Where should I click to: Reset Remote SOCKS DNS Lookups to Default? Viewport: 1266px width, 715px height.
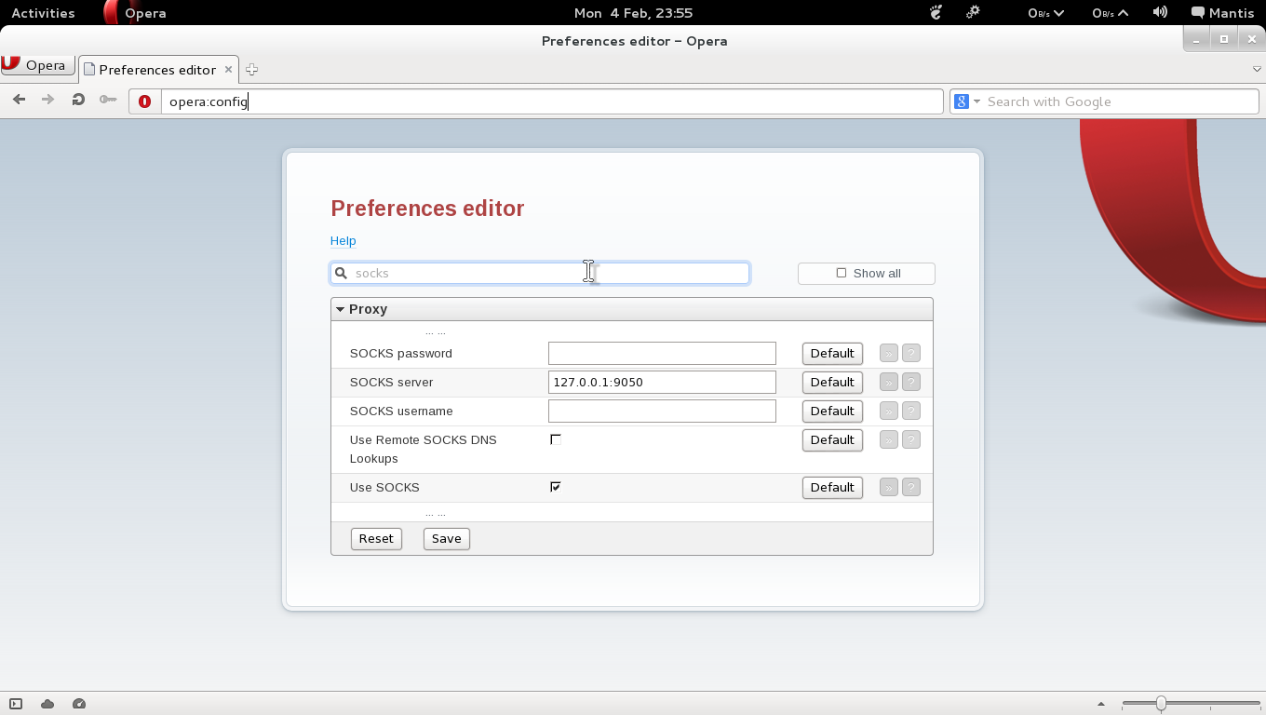pyautogui.click(x=832, y=440)
